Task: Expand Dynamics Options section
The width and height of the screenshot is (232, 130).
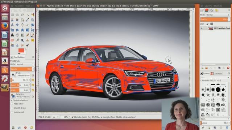Action: [11, 100]
